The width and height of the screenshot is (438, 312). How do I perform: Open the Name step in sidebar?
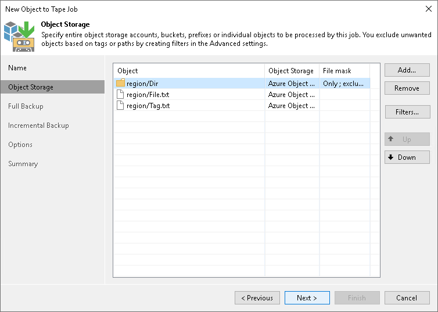17,68
